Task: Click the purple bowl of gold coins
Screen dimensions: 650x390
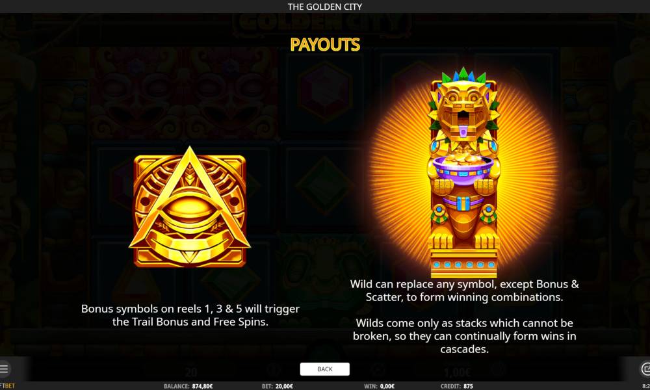Action: pos(463,168)
